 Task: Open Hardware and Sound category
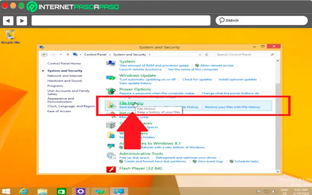(64, 81)
